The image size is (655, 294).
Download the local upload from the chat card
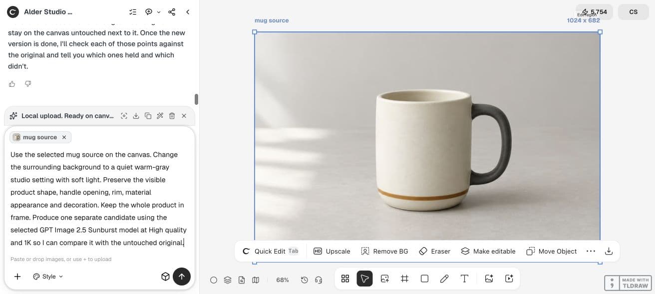pyautogui.click(x=136, y=116)
